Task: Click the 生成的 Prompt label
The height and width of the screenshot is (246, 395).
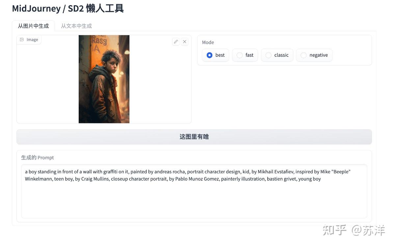Action: tap(38, 158)
